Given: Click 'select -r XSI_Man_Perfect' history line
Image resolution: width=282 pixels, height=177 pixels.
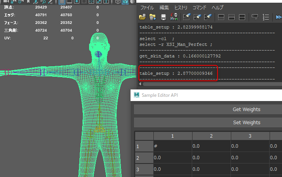Looking at the screenshot, I should coord(176,44).
